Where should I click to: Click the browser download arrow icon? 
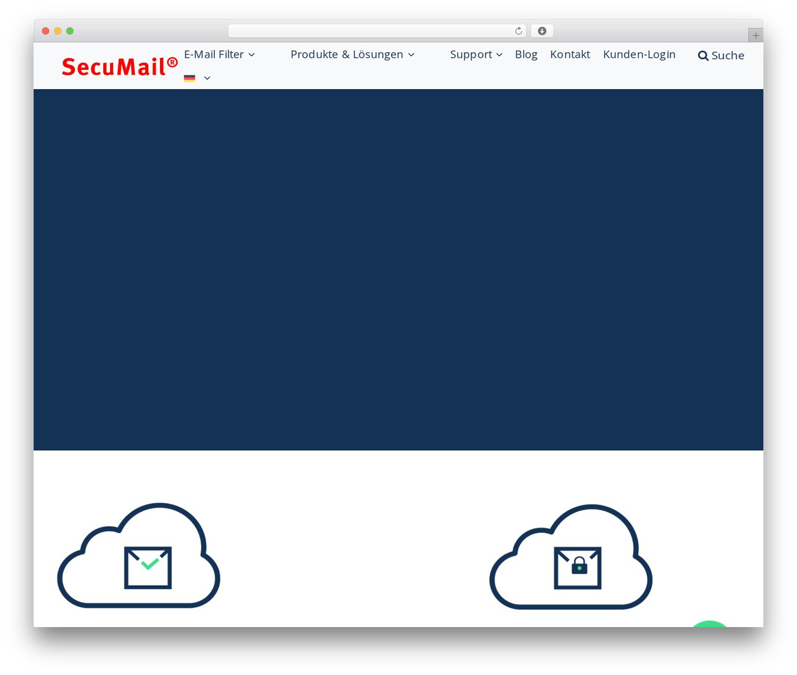pyautogui.click(x=542, y=31)
